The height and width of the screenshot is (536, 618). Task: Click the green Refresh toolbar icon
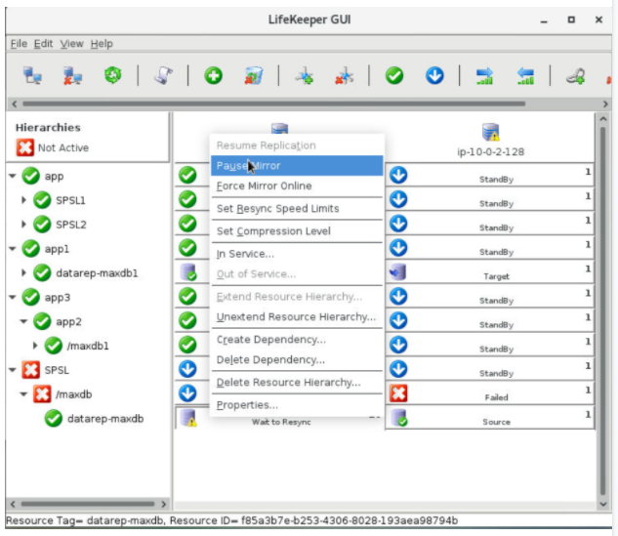coord(113,75)
